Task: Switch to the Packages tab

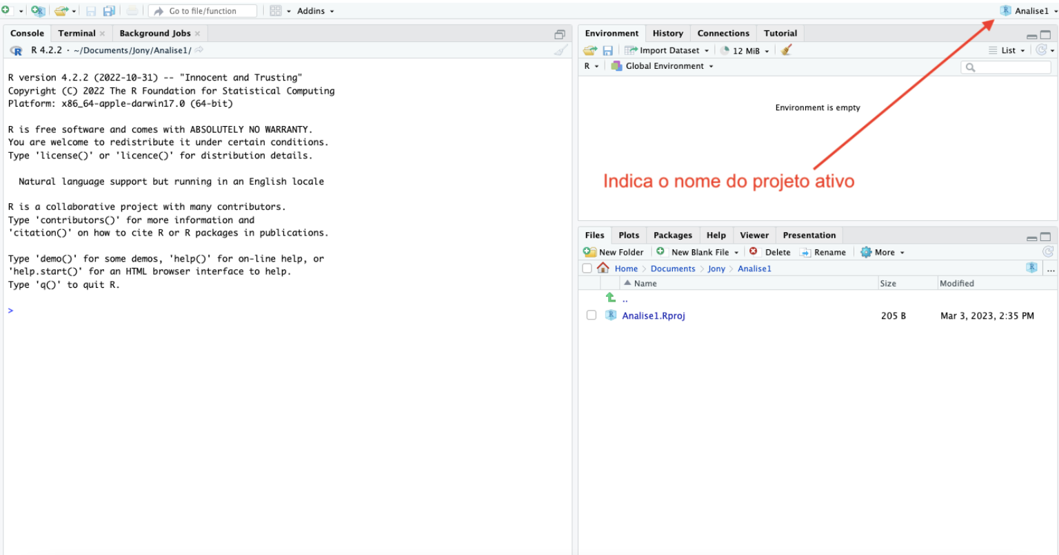Action: point(672,235)
